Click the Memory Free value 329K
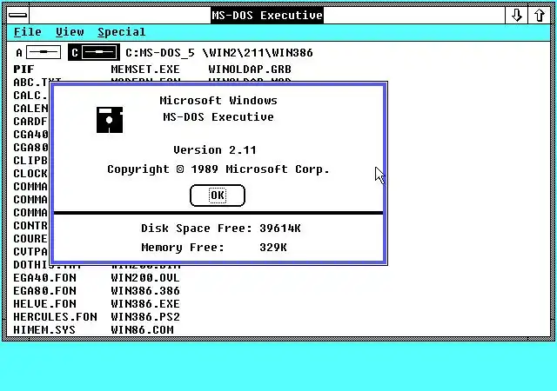 [272, 248]
